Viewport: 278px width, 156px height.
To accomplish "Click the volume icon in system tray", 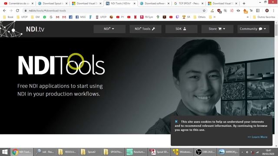I will 247,152.
